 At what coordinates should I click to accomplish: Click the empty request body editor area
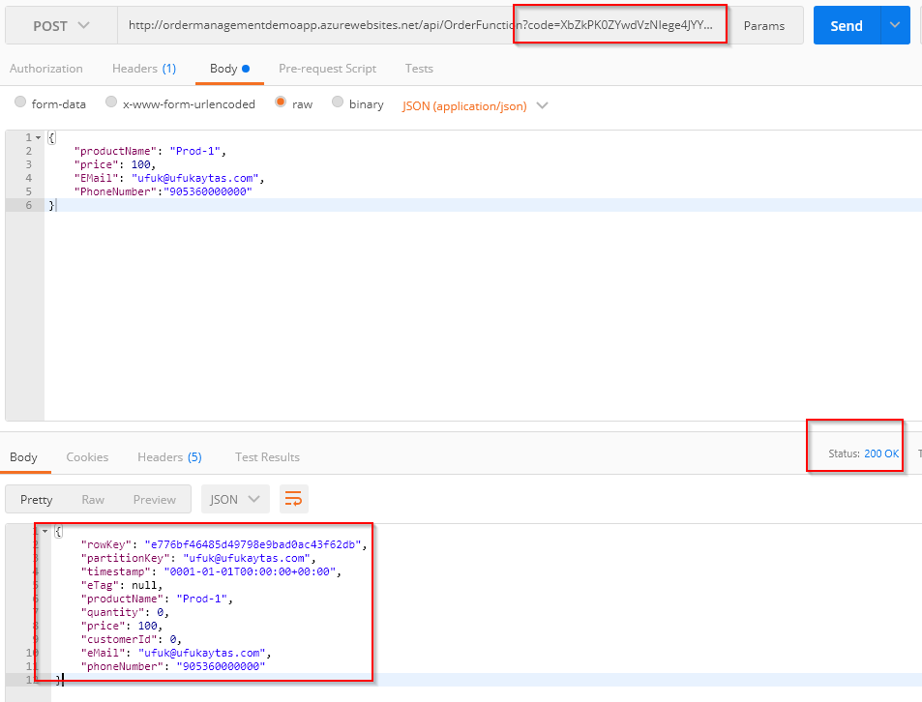pyautogui.click(x=482, y=317)
